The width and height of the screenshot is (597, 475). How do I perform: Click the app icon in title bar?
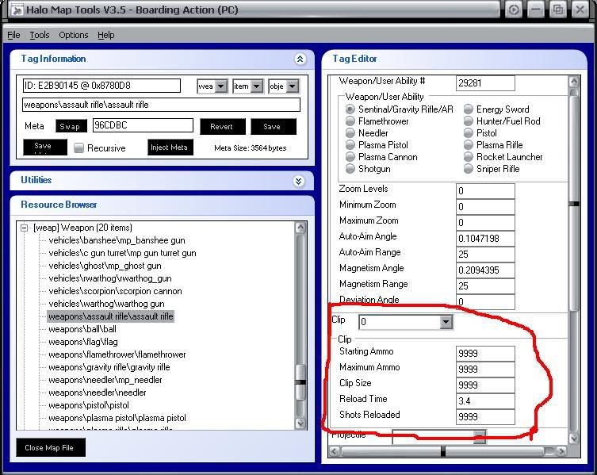[x=17, y=10]
